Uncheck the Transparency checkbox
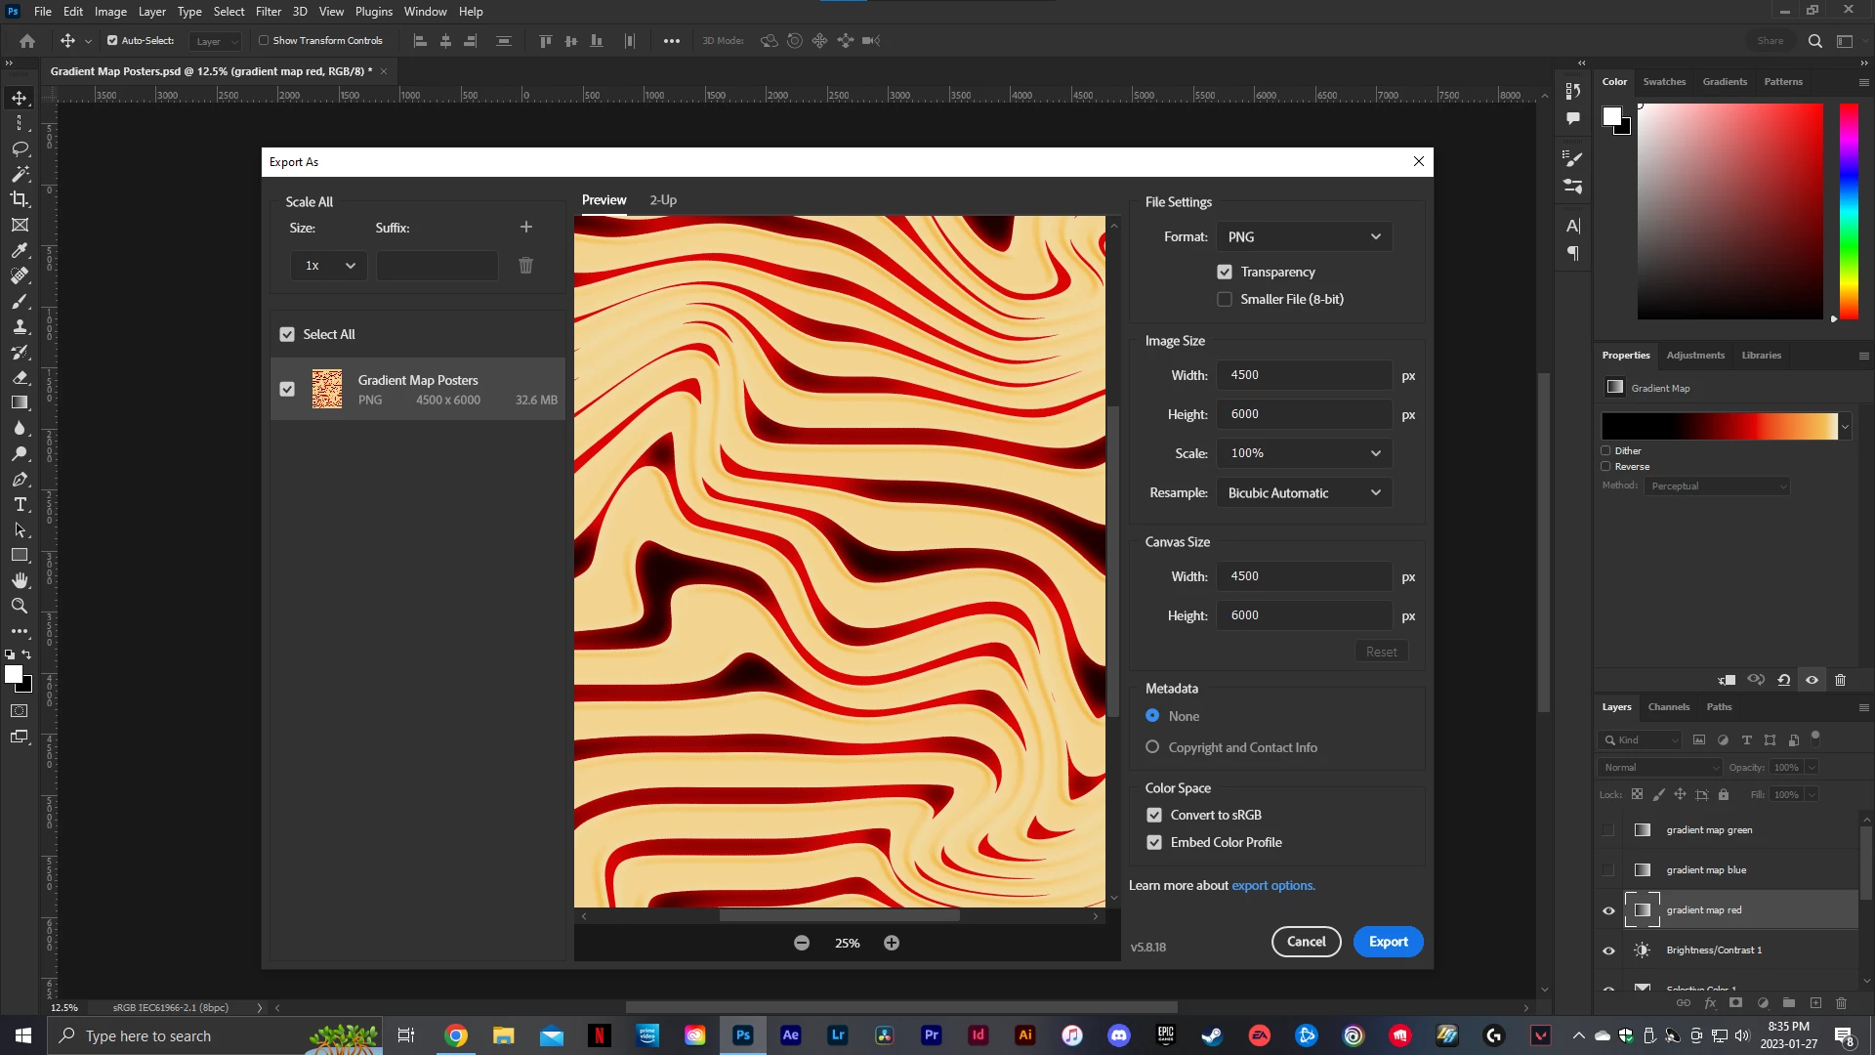 (x=1225, y=272)
